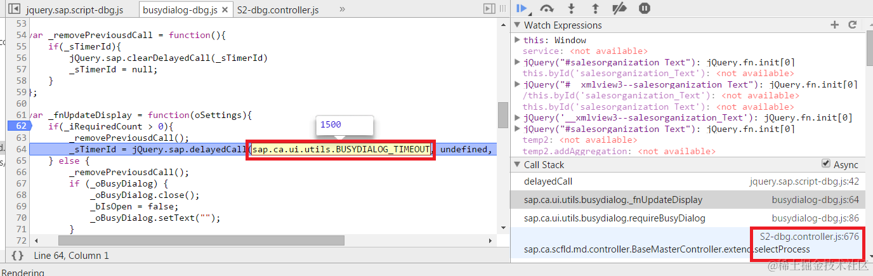This screenshot has width=873, height=276.
Task: Collapse the debugger sidebar pane
Action: point(489,9)
